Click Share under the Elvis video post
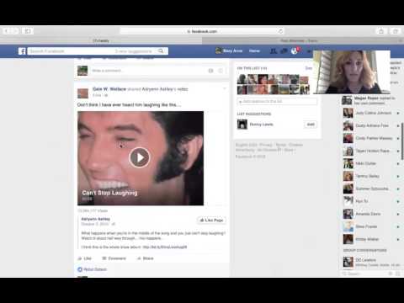The image size is (404, 303). [x=146, y=258]
